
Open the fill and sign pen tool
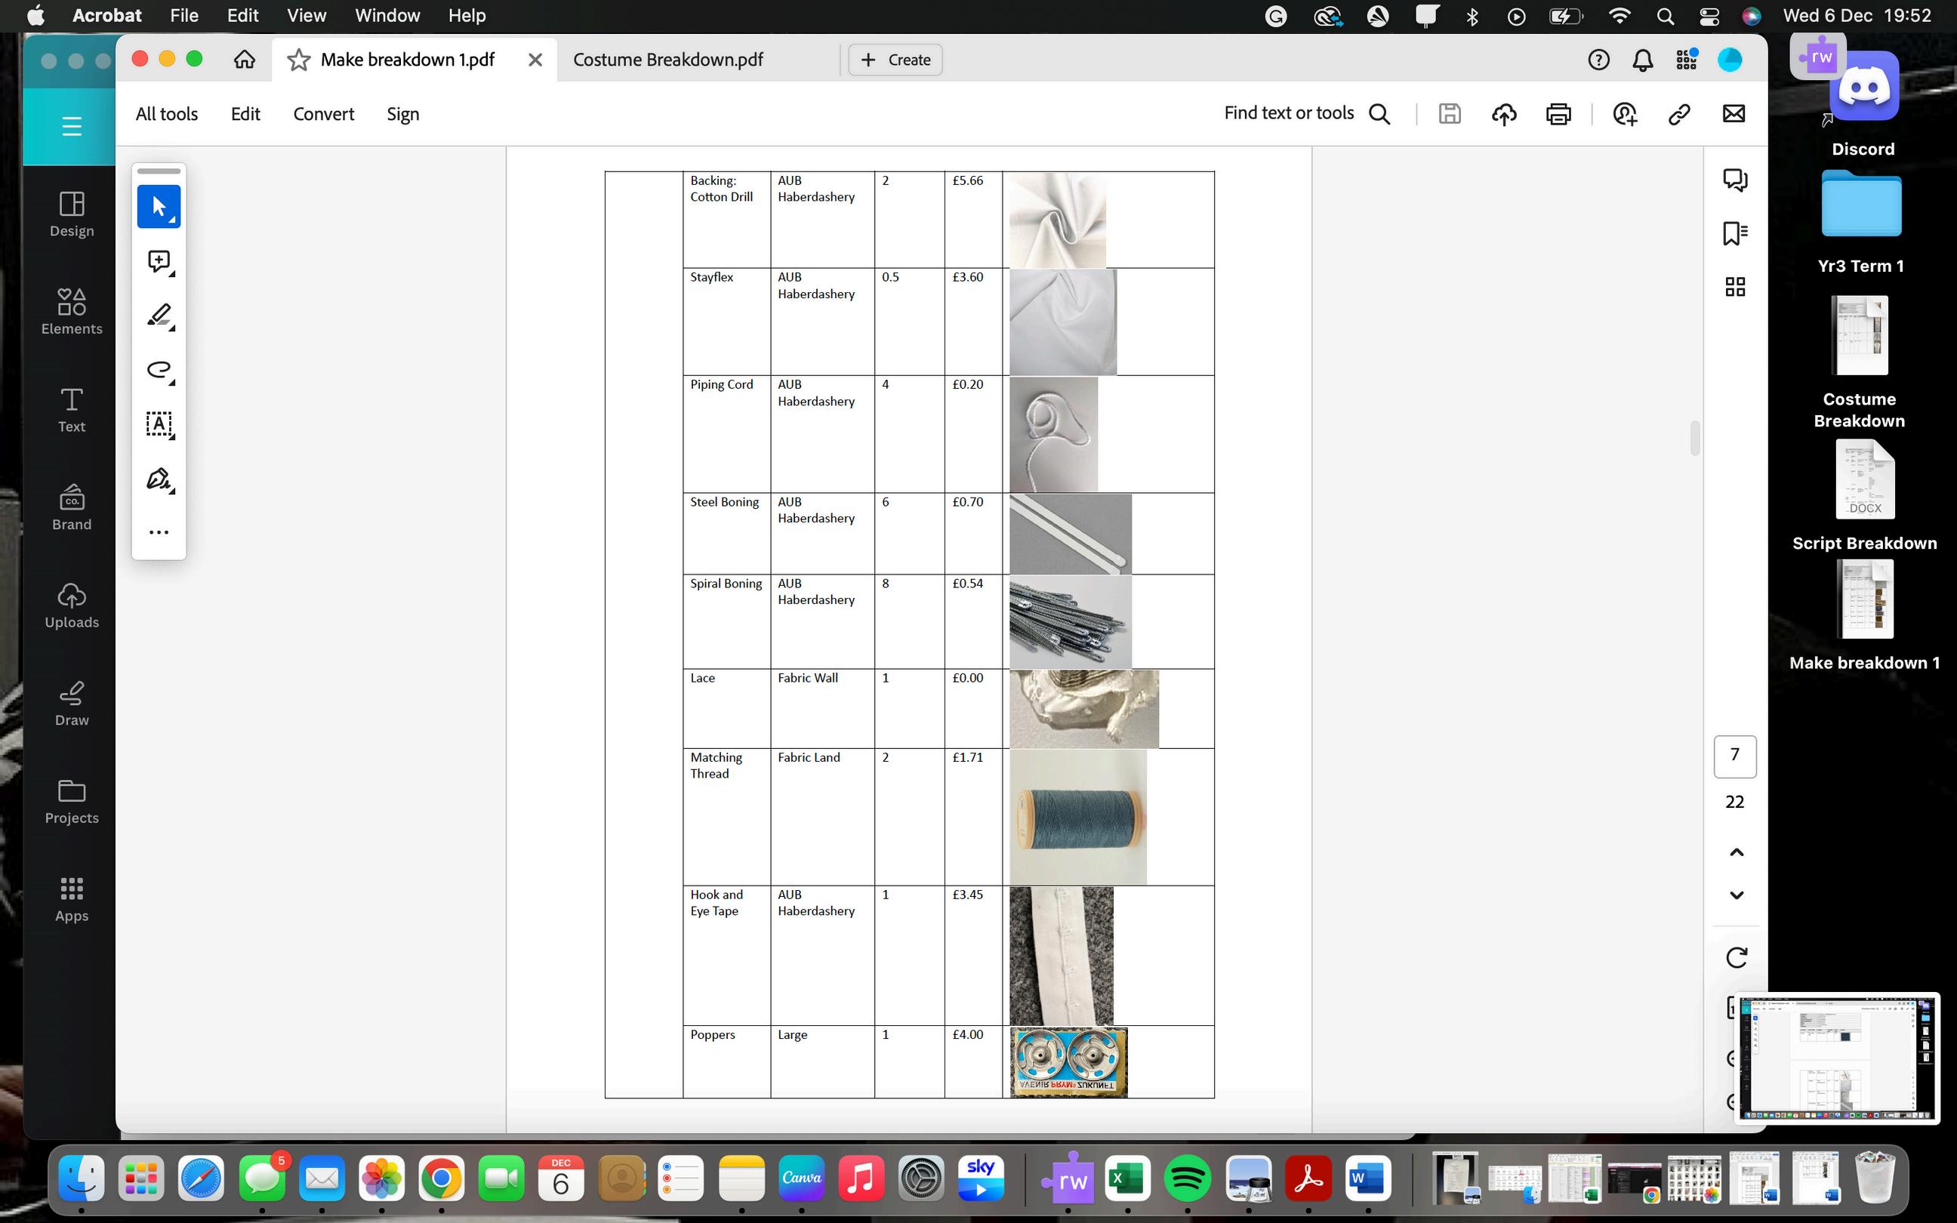click(x=159, y=479)
